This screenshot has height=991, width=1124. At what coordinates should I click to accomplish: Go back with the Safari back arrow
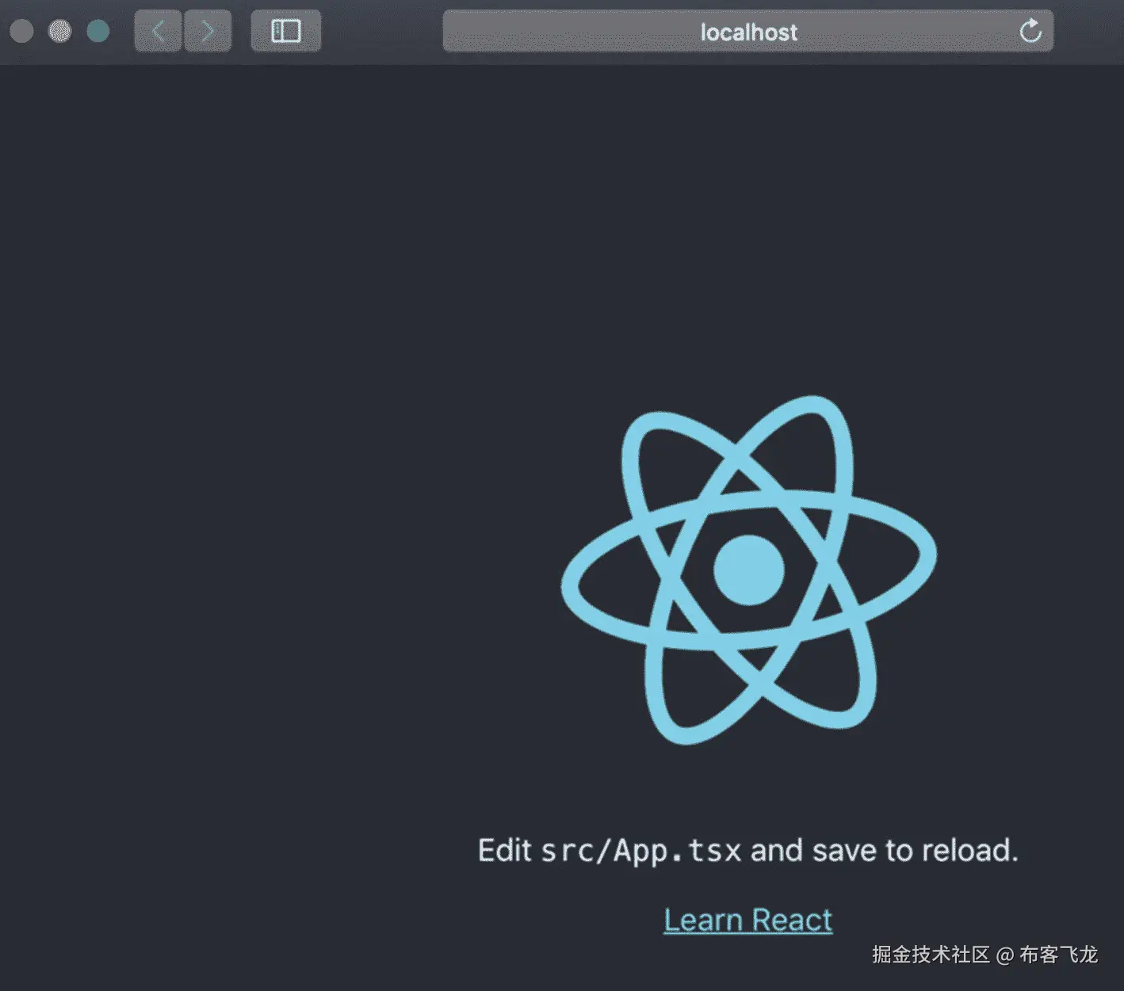pos(158,31)
